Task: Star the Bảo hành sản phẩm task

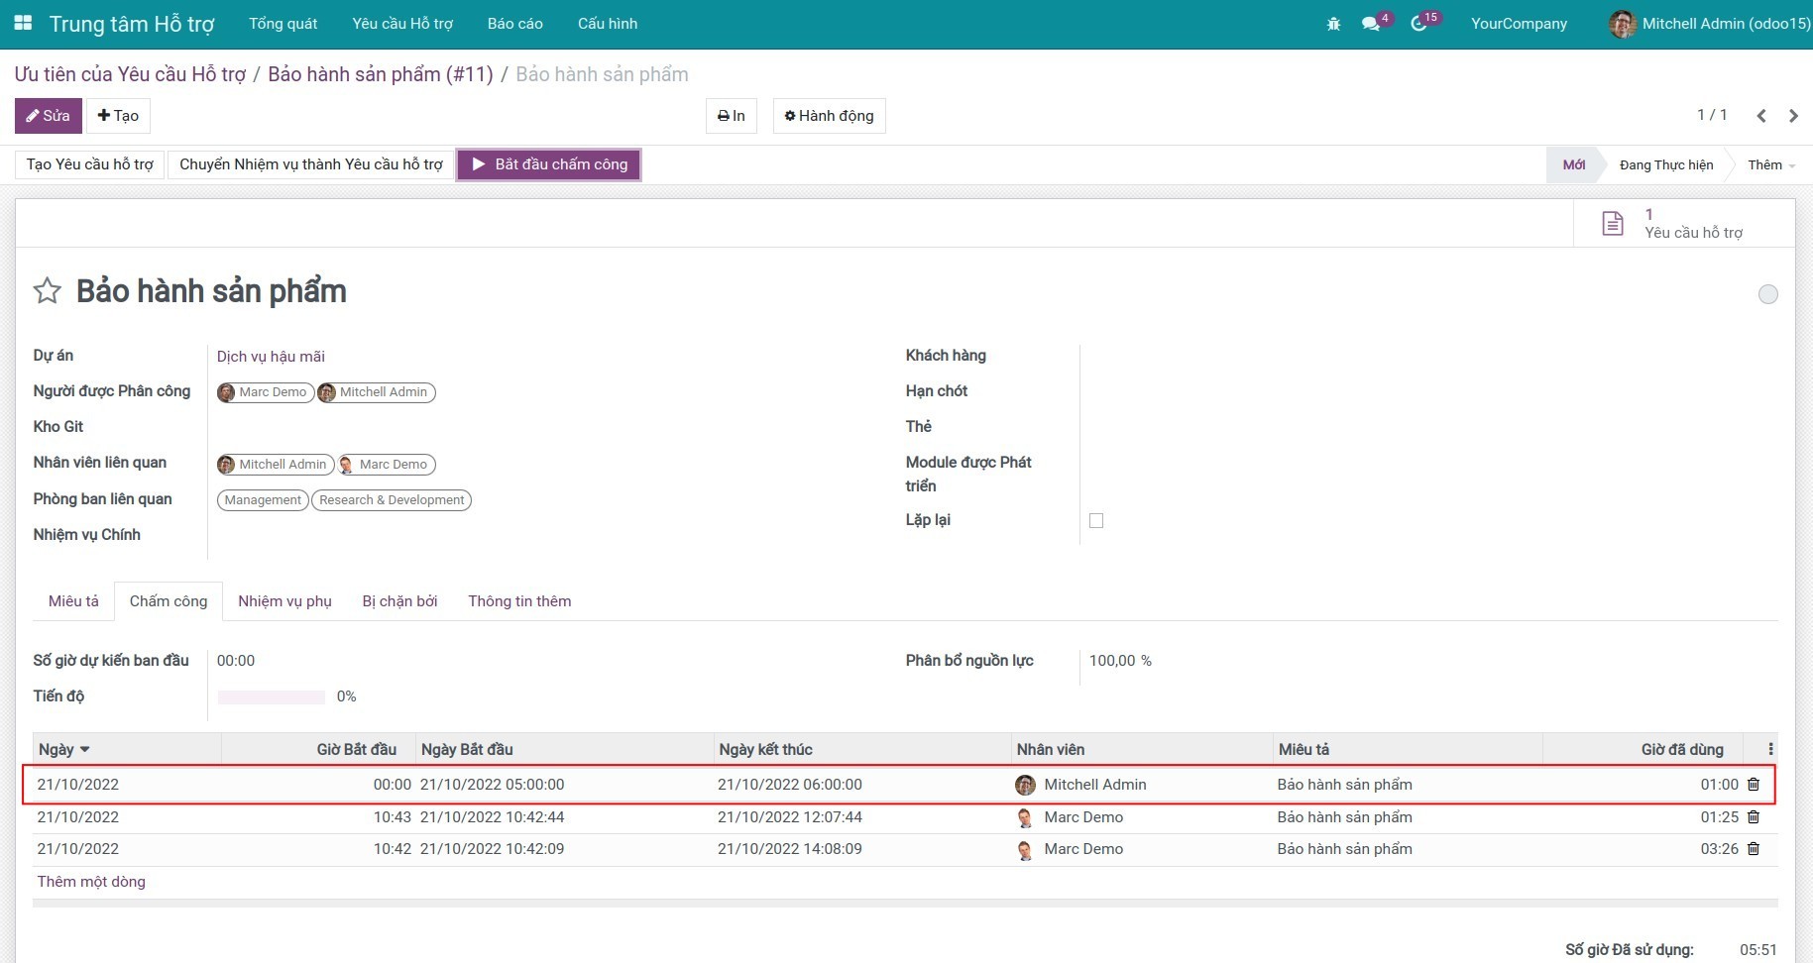Action: 47,291
